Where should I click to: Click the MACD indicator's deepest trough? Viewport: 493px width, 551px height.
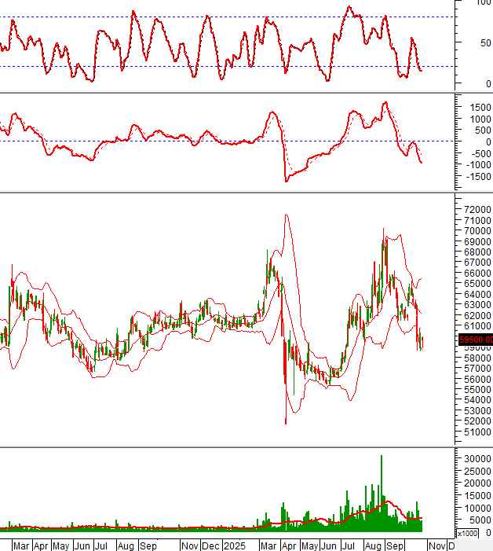[x=287, y=181]
